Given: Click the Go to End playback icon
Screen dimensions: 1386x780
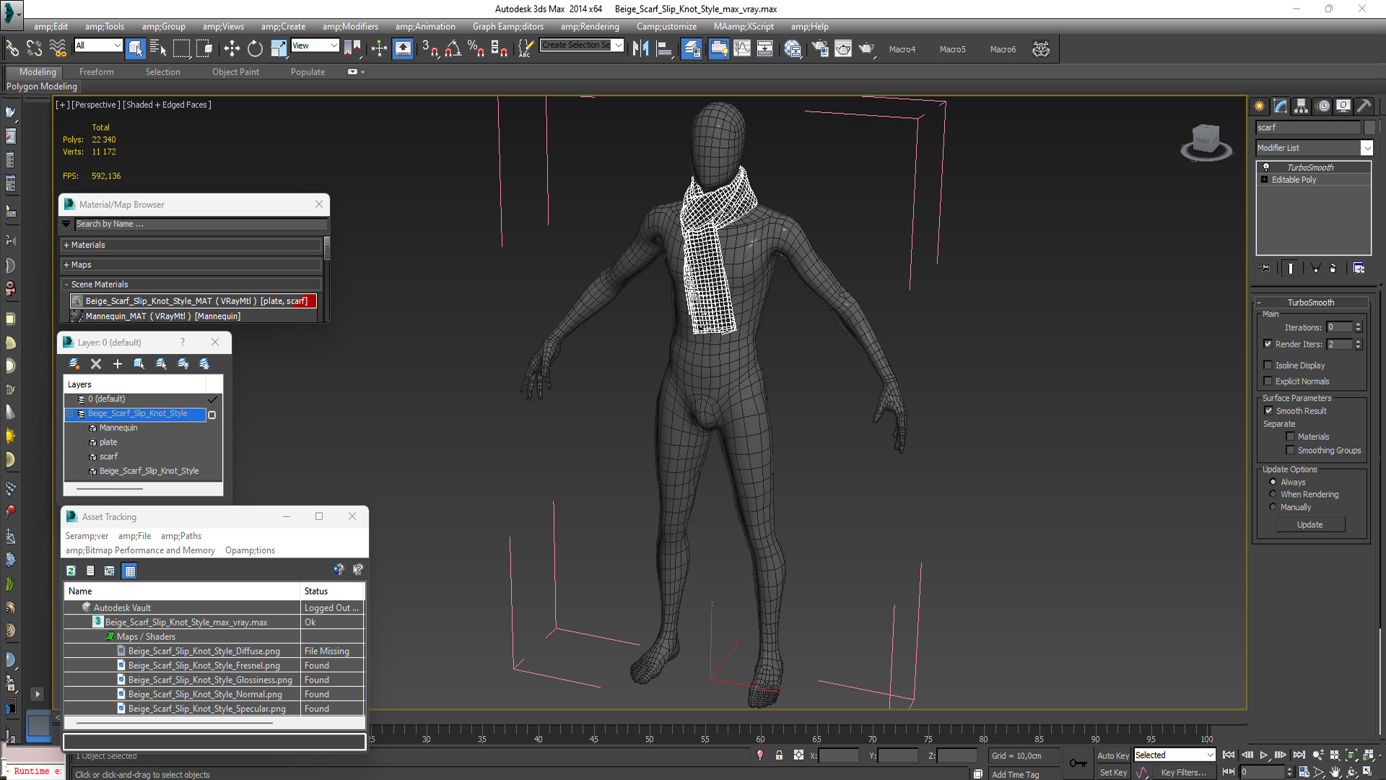Looking at the screenshot, I should [x=1299, y=755].
